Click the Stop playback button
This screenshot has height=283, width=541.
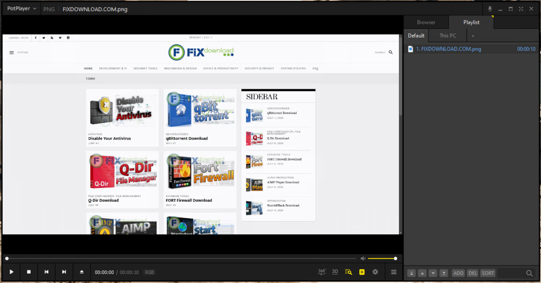tap(29, 272)
